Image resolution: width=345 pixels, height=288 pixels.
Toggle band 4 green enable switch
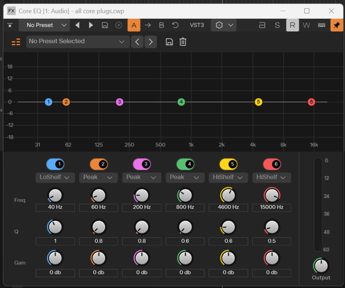(x=185, y=164)
